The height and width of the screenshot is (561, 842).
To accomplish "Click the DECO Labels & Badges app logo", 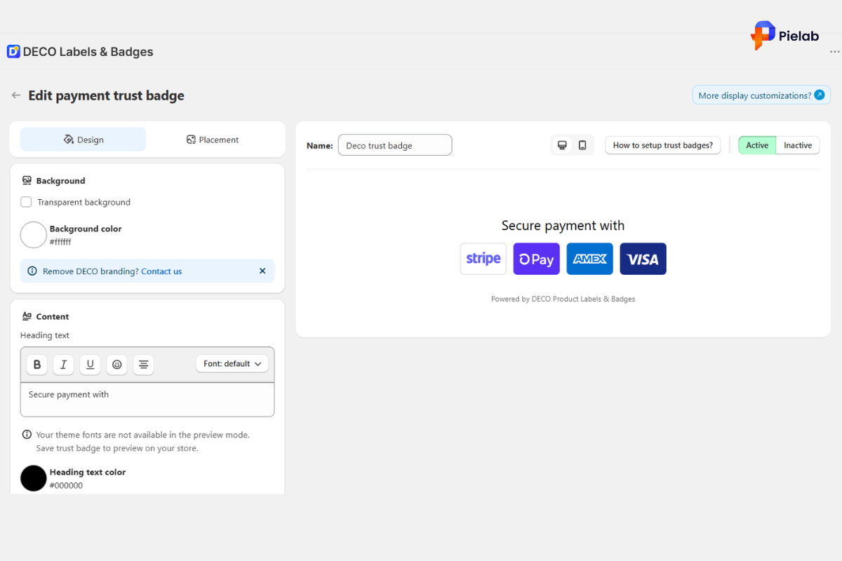I will (13, 51).
